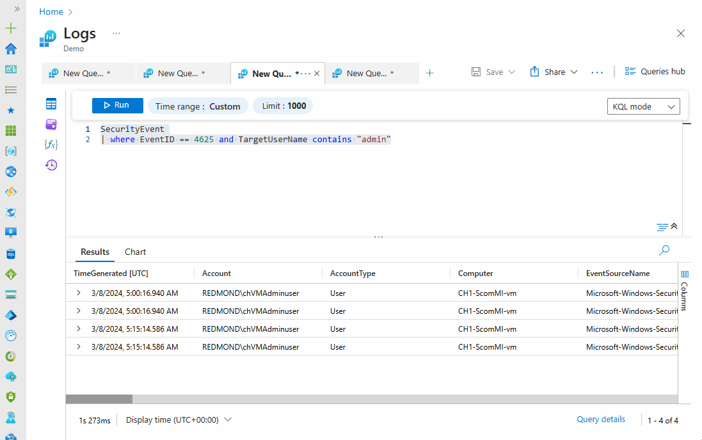This screenshot has width=702, height=440.
Task: Open the Tables schema pane icon
Action: 51,104
